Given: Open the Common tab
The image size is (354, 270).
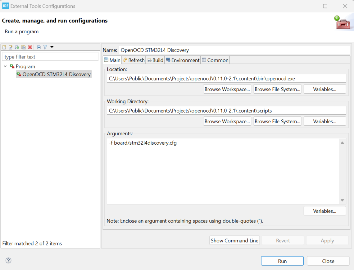Looking at the screenshot, I should click(215, 60).
